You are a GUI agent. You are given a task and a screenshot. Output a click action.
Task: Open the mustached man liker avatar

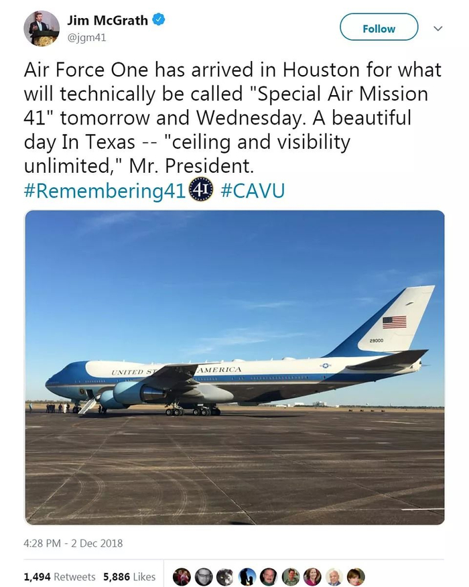269,576
